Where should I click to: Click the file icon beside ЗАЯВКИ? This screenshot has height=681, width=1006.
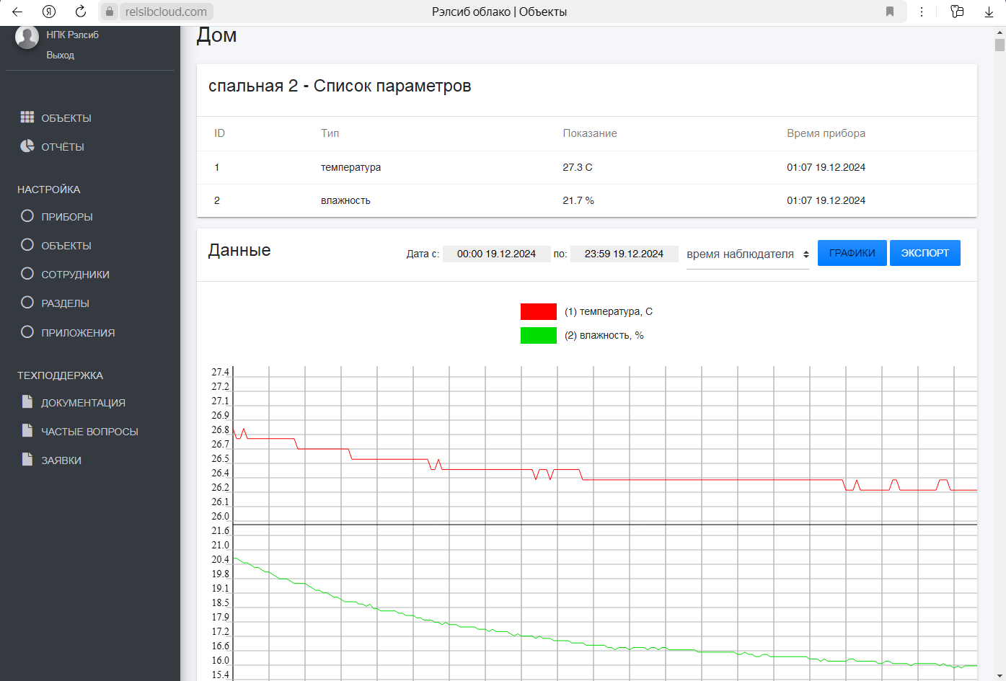click(x=27, y=459)
